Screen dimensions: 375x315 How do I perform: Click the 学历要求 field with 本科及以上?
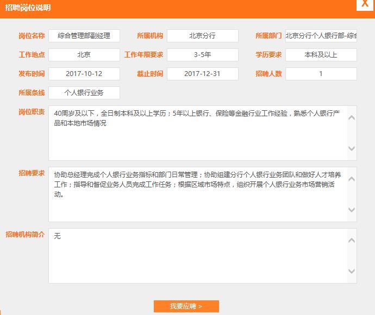(x=321, y=55)
